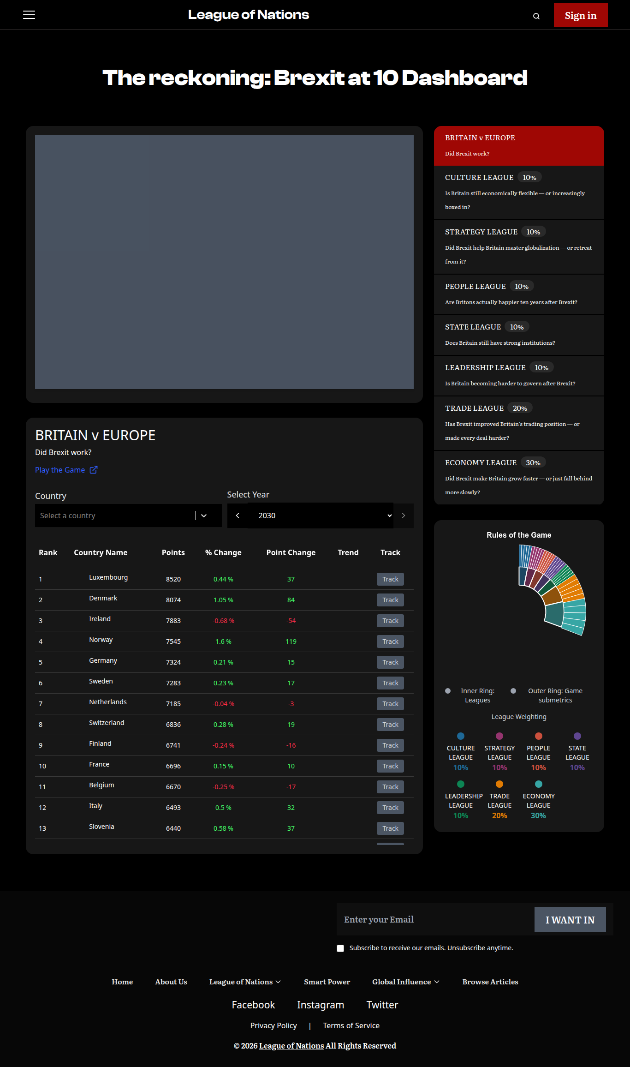Click external link icon beside Play the Game
630x1067 pixels.
(x=94, y=470)
